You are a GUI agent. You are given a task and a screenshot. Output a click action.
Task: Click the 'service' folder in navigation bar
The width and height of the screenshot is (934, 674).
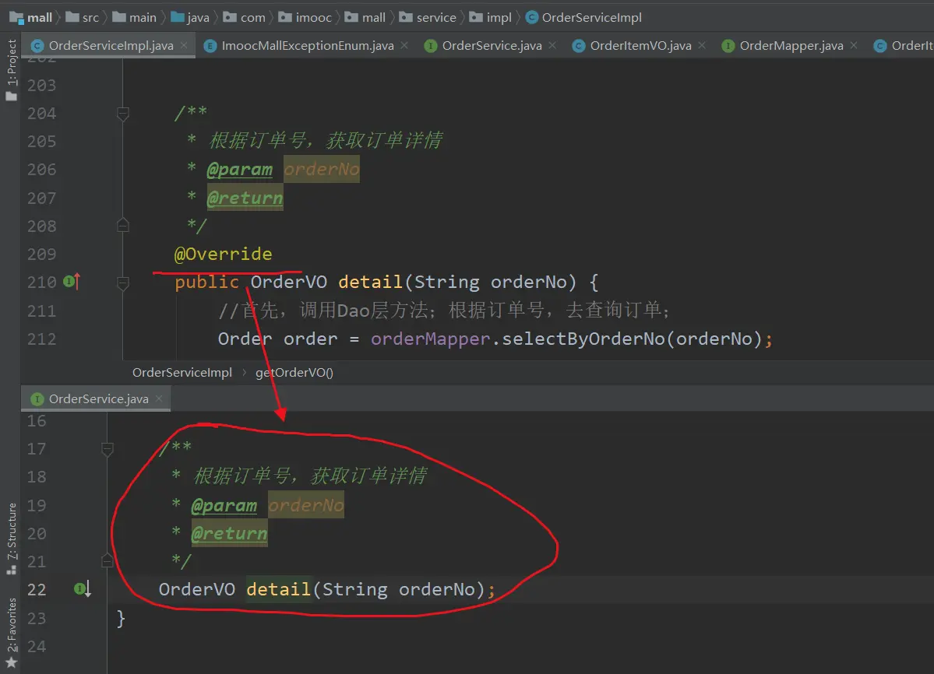(435, 17)
